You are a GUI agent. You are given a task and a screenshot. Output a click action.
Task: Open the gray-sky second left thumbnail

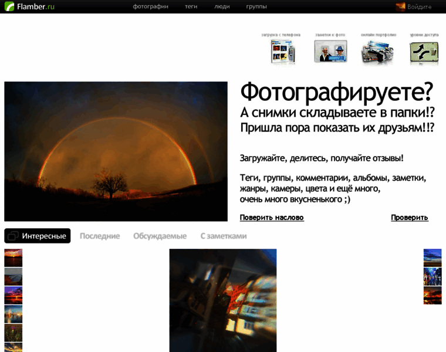pos(13,276)
